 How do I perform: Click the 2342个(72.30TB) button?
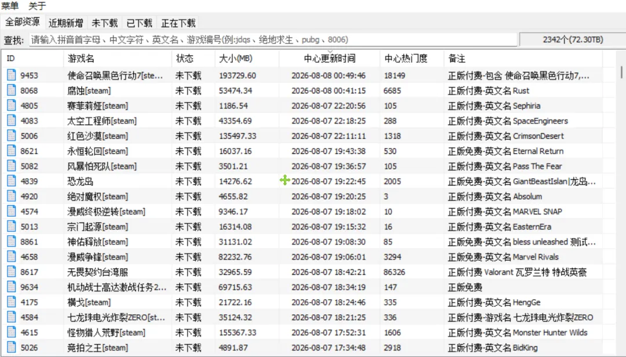pos(573,39)
